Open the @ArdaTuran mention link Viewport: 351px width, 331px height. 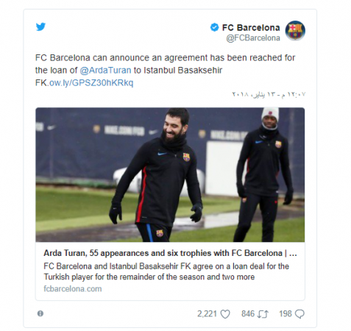pyautogui.click(x=105, y=70)
